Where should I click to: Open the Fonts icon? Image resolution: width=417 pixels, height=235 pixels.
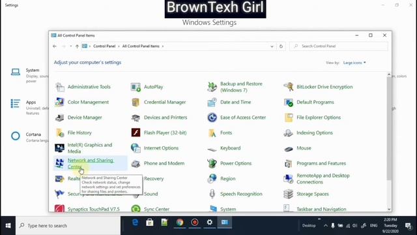[212, 133]
